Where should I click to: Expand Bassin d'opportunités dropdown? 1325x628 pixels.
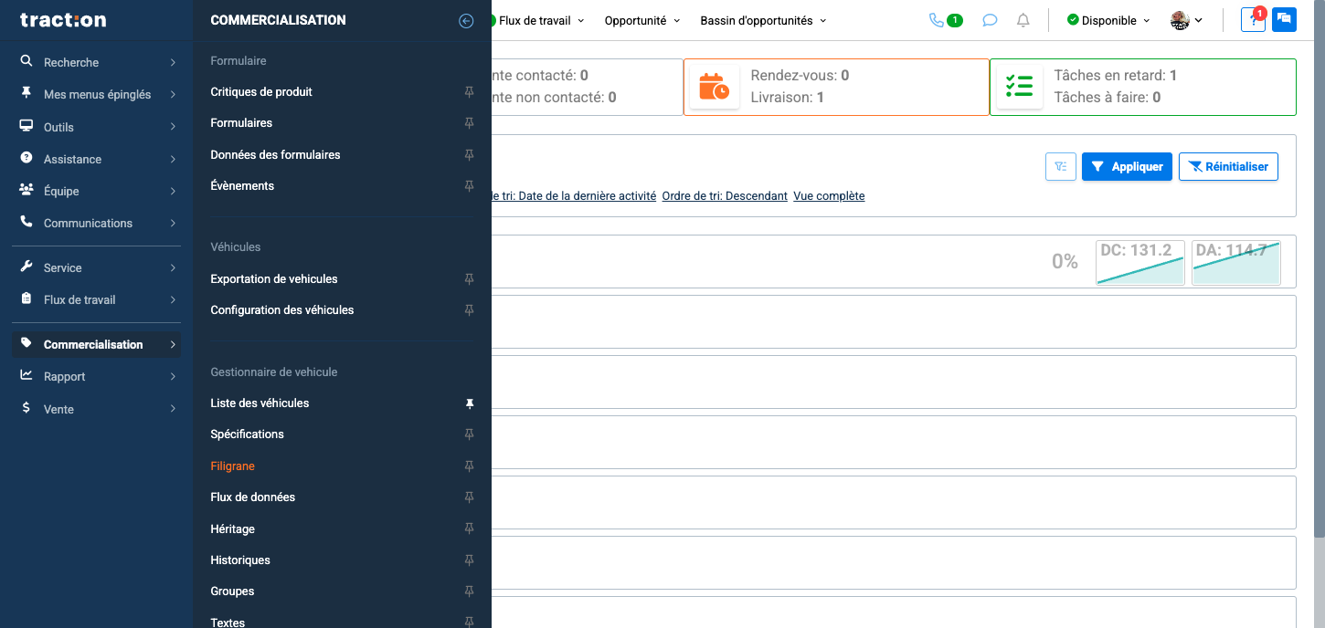[x=762, y=20]
